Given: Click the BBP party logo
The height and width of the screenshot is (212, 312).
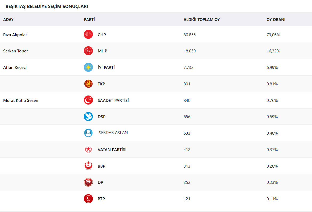Looking at the screenshot, I should [x=88, y=166].
